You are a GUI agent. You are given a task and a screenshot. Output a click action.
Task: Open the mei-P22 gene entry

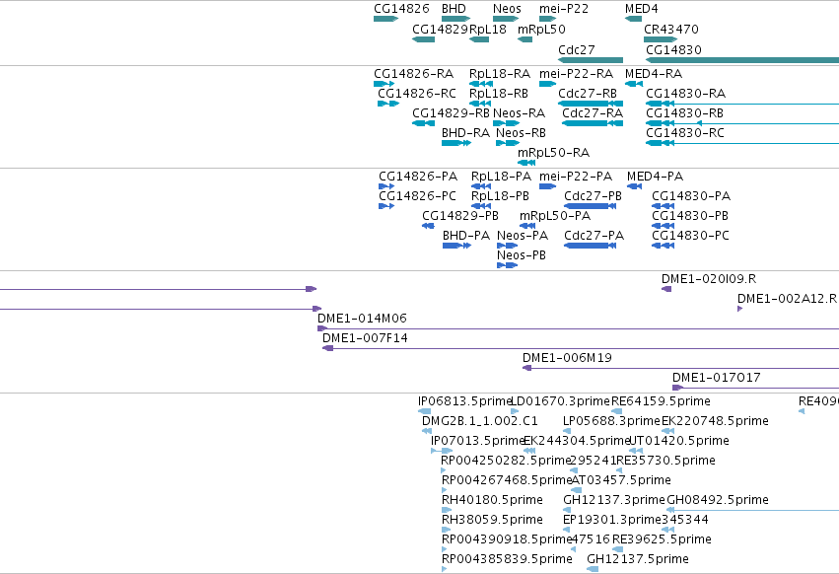(x=563, y=9)
